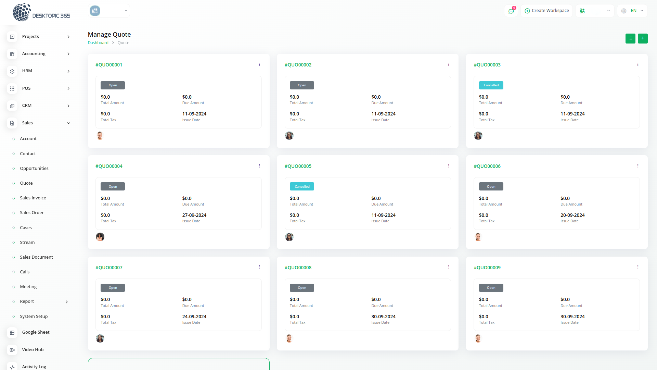This screenshot has width=657, height=370.
Task: Click user avatar on #QUO00001 card
Action: [x=100, y=136]
